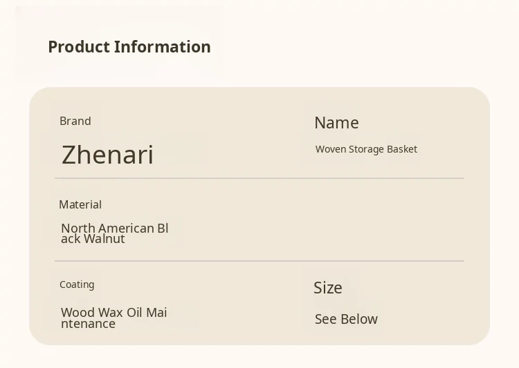Click the "Product Information" heading
Viewport: 519px width, 368px height.
pos(129,47)
